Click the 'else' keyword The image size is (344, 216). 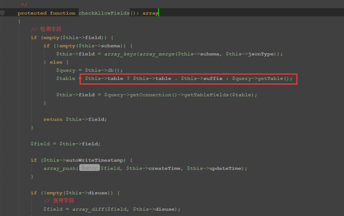56,62
